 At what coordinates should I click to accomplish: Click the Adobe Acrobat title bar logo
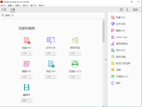point(2,2)
